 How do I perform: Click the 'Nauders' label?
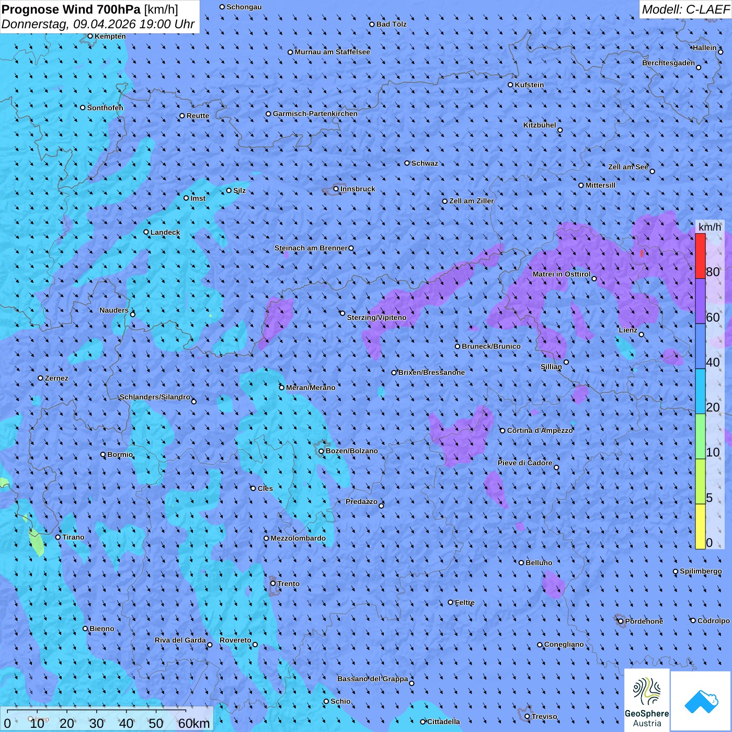(x=114, y=310)
